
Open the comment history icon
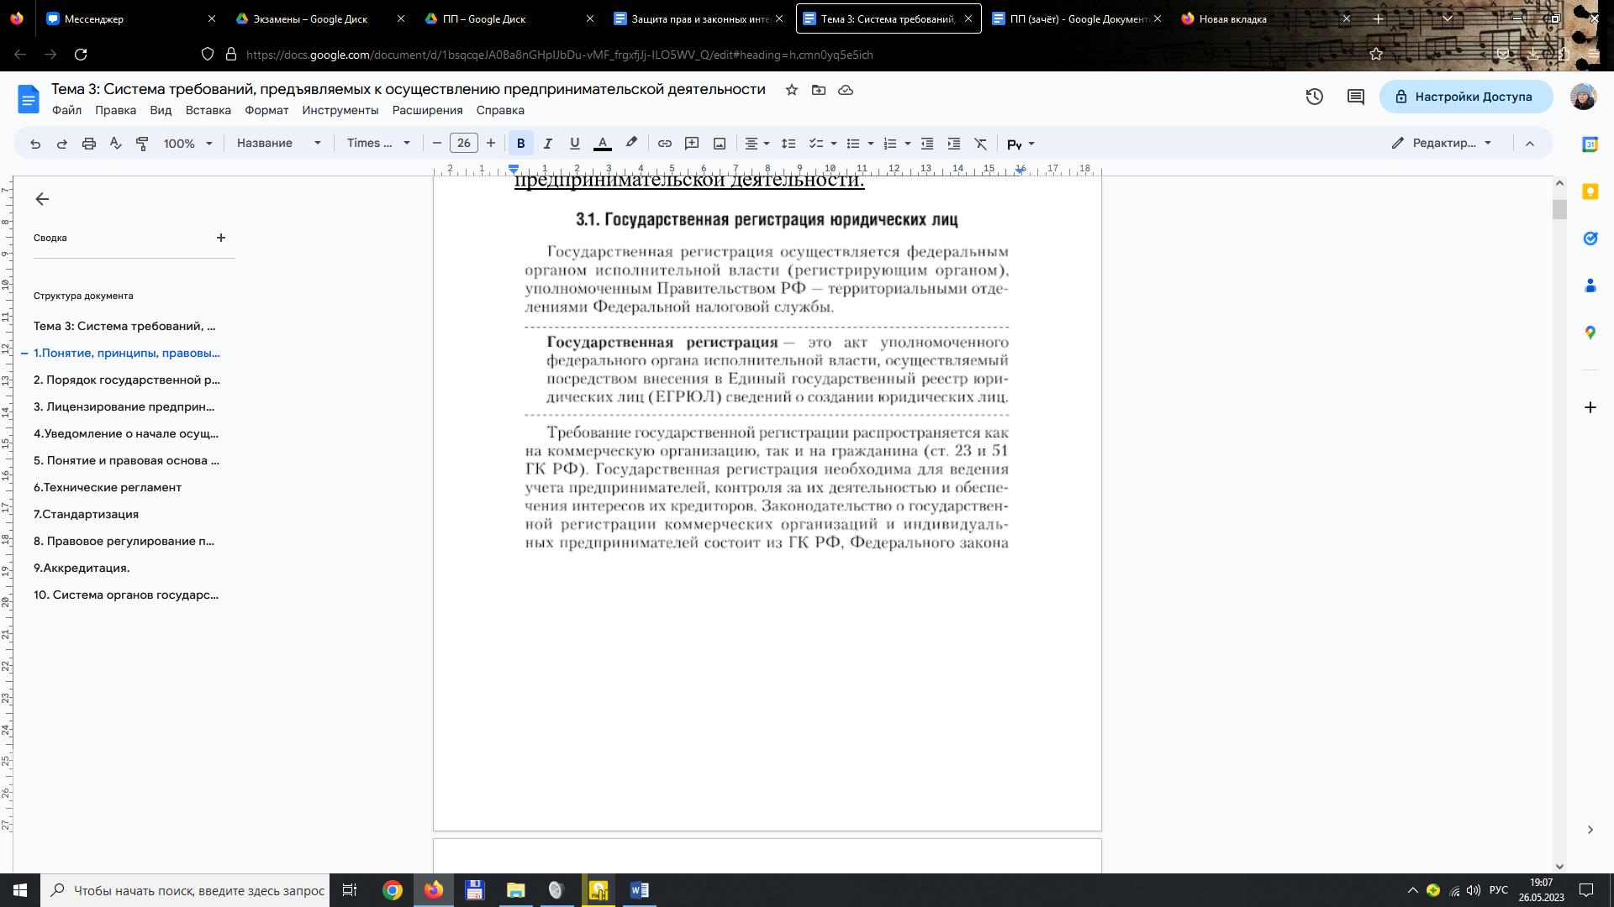(x=1356, y=97)
